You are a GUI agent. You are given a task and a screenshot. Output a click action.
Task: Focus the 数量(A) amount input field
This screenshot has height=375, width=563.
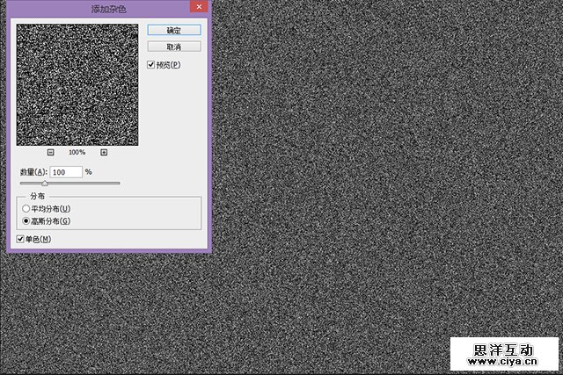[x=66, y=172]
